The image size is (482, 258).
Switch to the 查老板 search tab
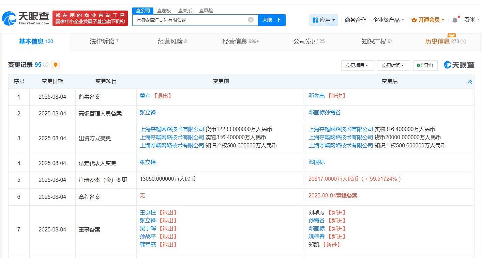coord(164,11)
